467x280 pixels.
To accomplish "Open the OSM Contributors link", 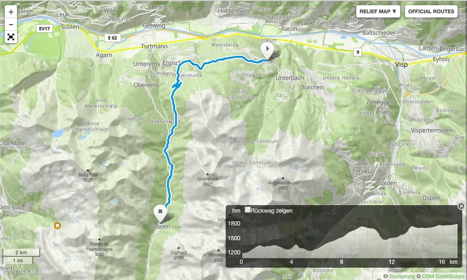I will [x=443, y=276].
